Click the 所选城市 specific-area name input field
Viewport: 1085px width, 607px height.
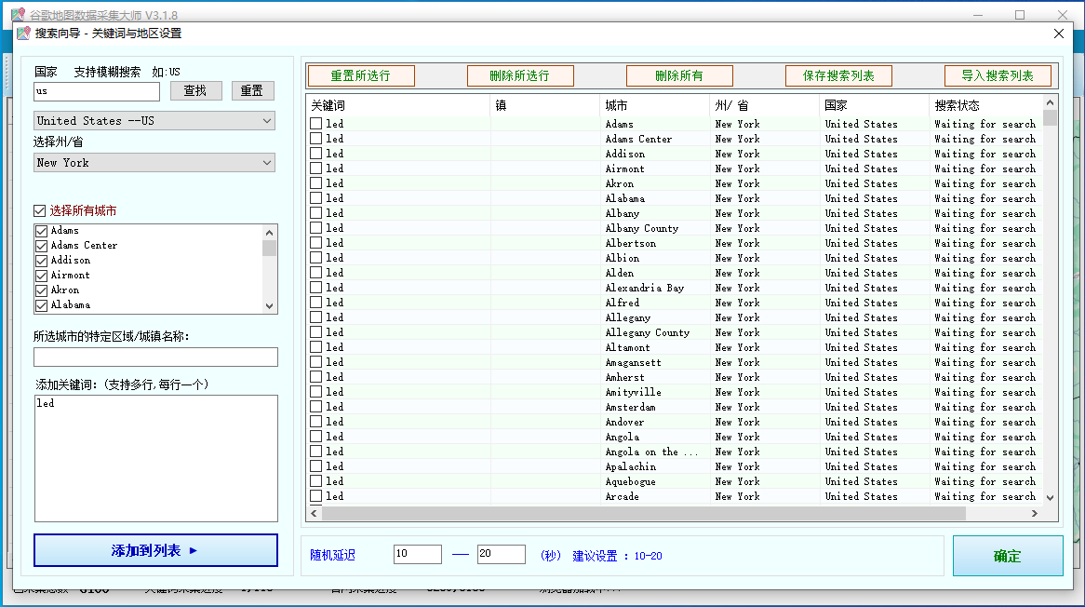[155, 357]
